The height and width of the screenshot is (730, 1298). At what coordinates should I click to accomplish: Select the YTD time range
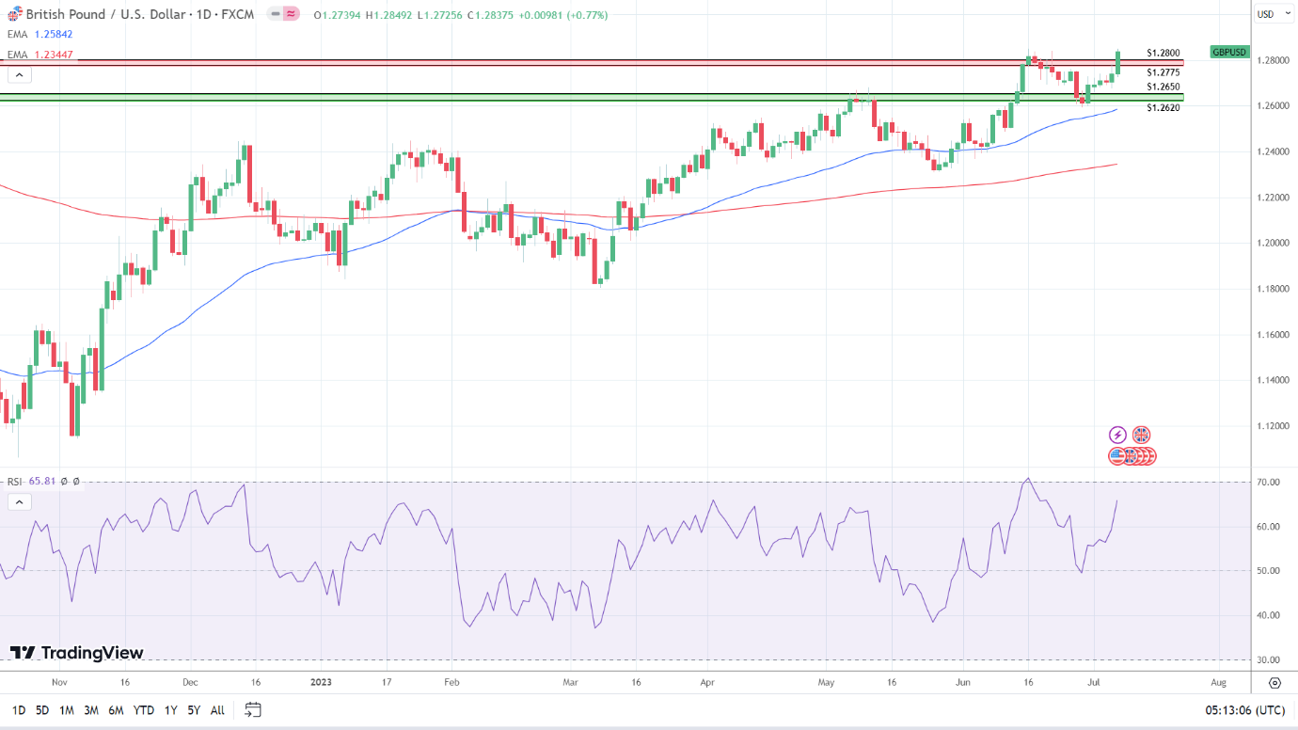click(x=144, y=710)
